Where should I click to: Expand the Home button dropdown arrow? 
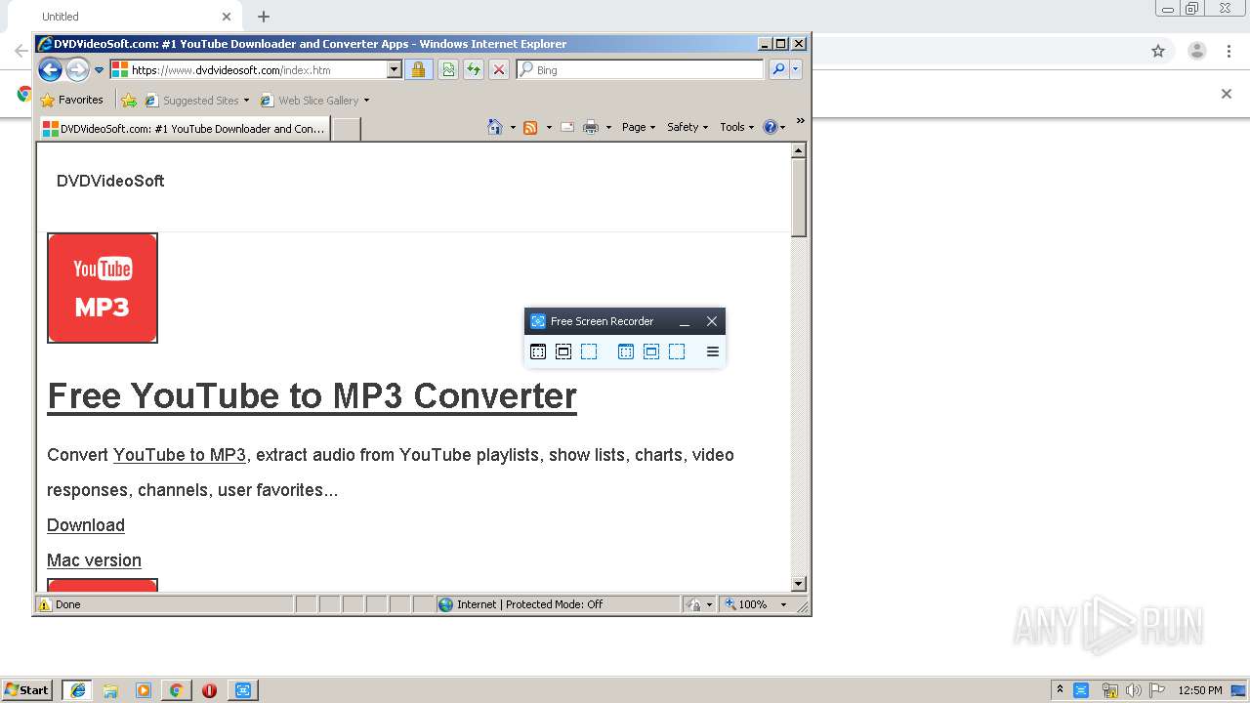[513, 127]
